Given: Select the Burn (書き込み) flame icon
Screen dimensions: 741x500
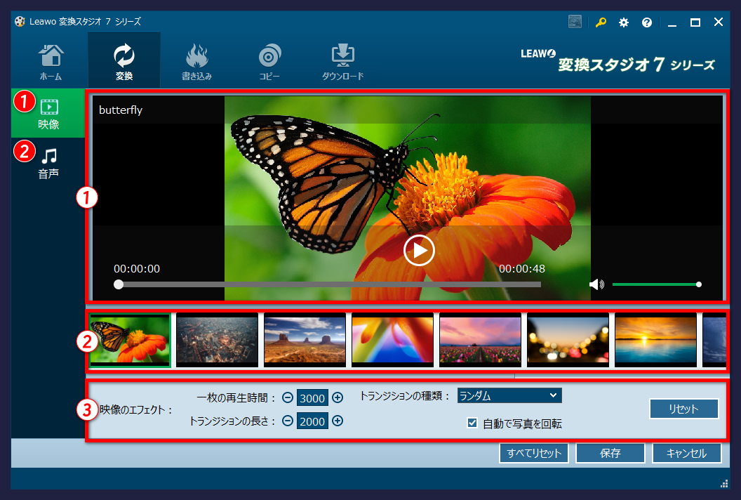Looking at the screenshot, I should coord(196,60).
